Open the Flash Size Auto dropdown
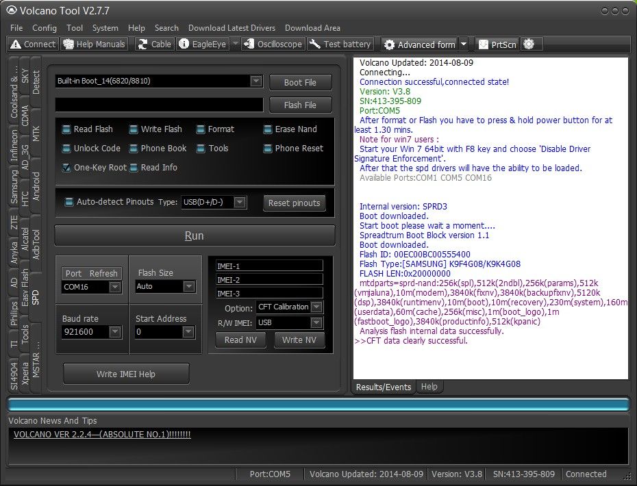637x486 pixels. tap(188, 287)
